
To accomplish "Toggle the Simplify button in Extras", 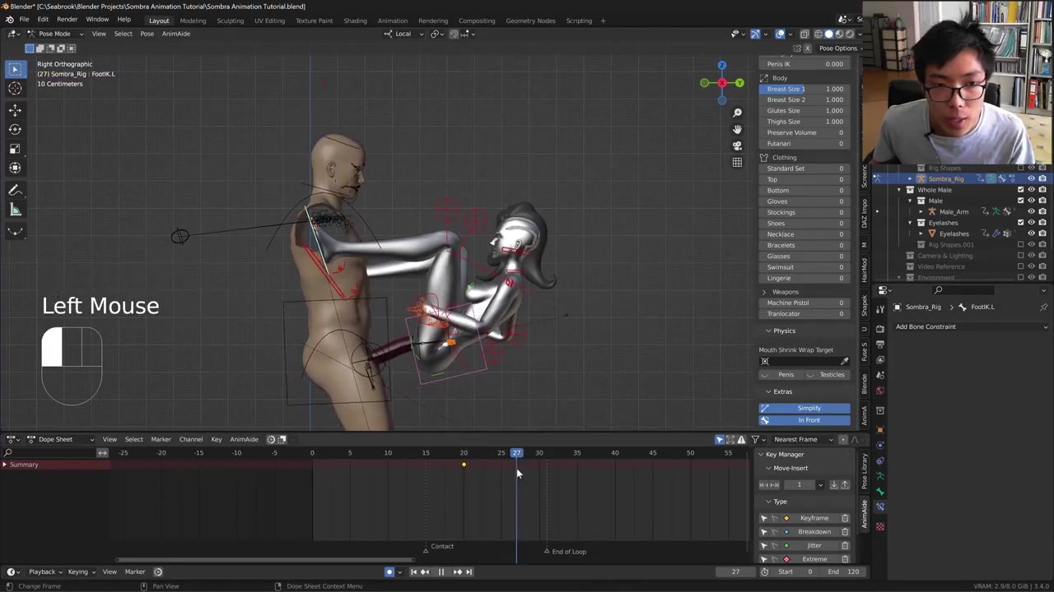I will (809, 408).
